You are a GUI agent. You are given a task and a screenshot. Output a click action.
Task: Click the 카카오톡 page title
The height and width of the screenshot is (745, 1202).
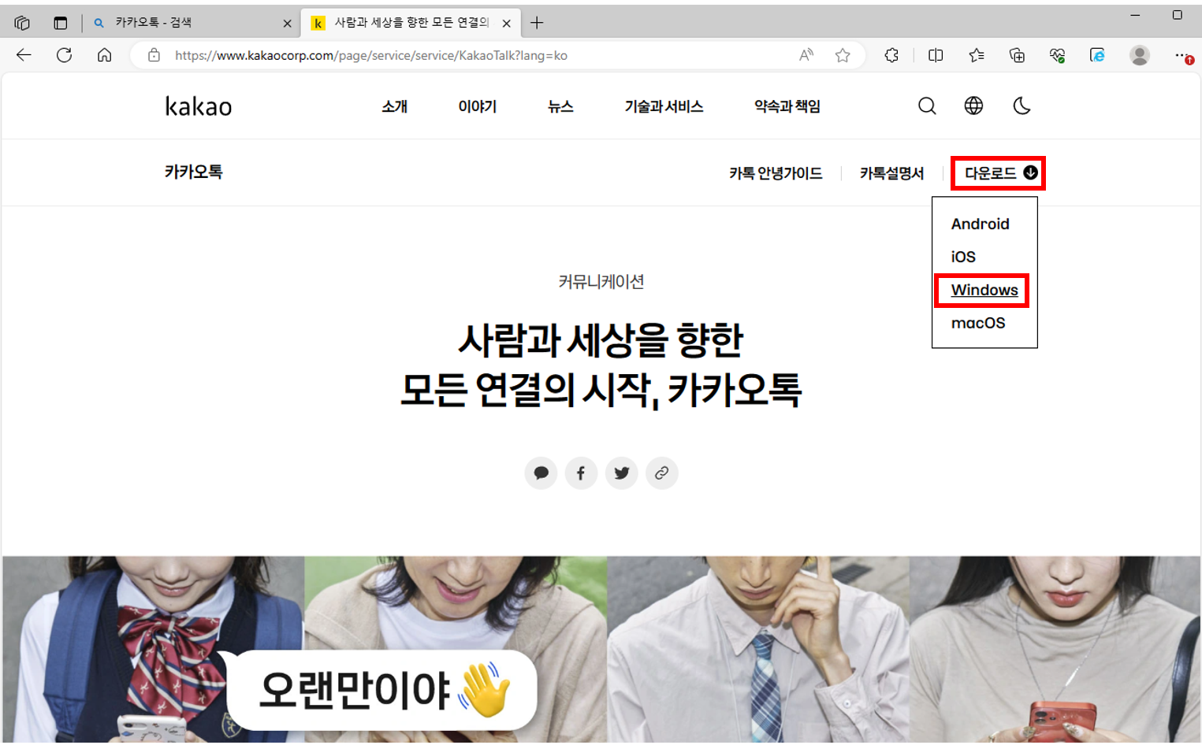pyautogui.click(x=194, y=172)
